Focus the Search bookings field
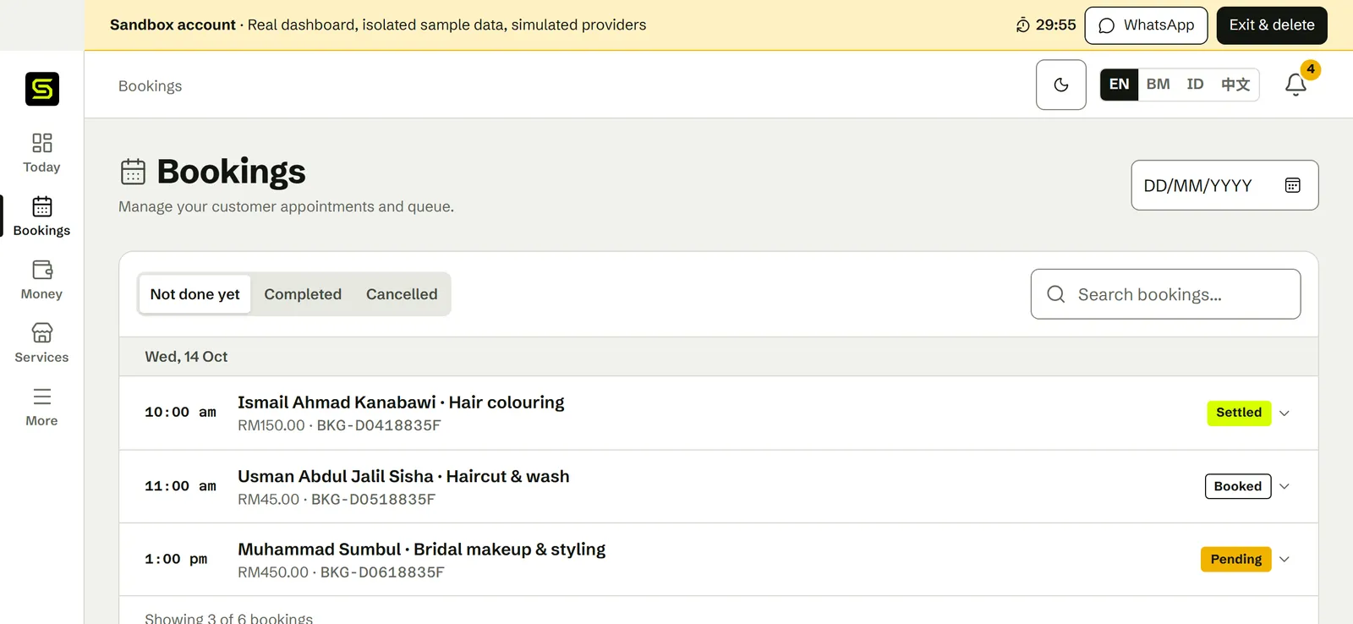This screenshot has width=1353, height=624. (1166, 294)
